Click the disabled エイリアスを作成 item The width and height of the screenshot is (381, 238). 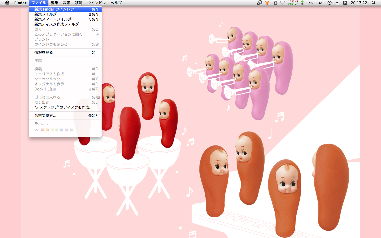pyautogui.click(x=65, y=74)
